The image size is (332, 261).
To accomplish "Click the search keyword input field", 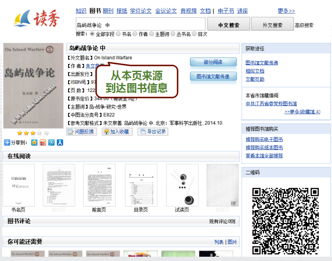I will 140,24.
